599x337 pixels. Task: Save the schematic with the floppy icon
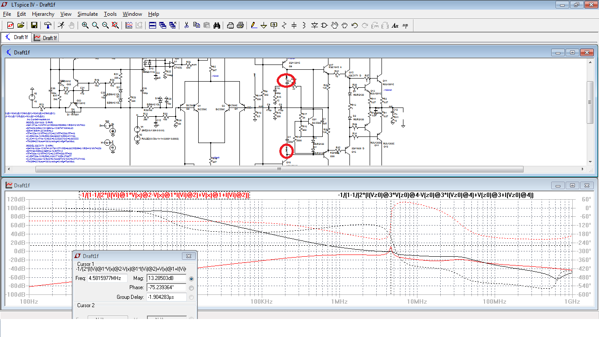[x=34, y=25]
